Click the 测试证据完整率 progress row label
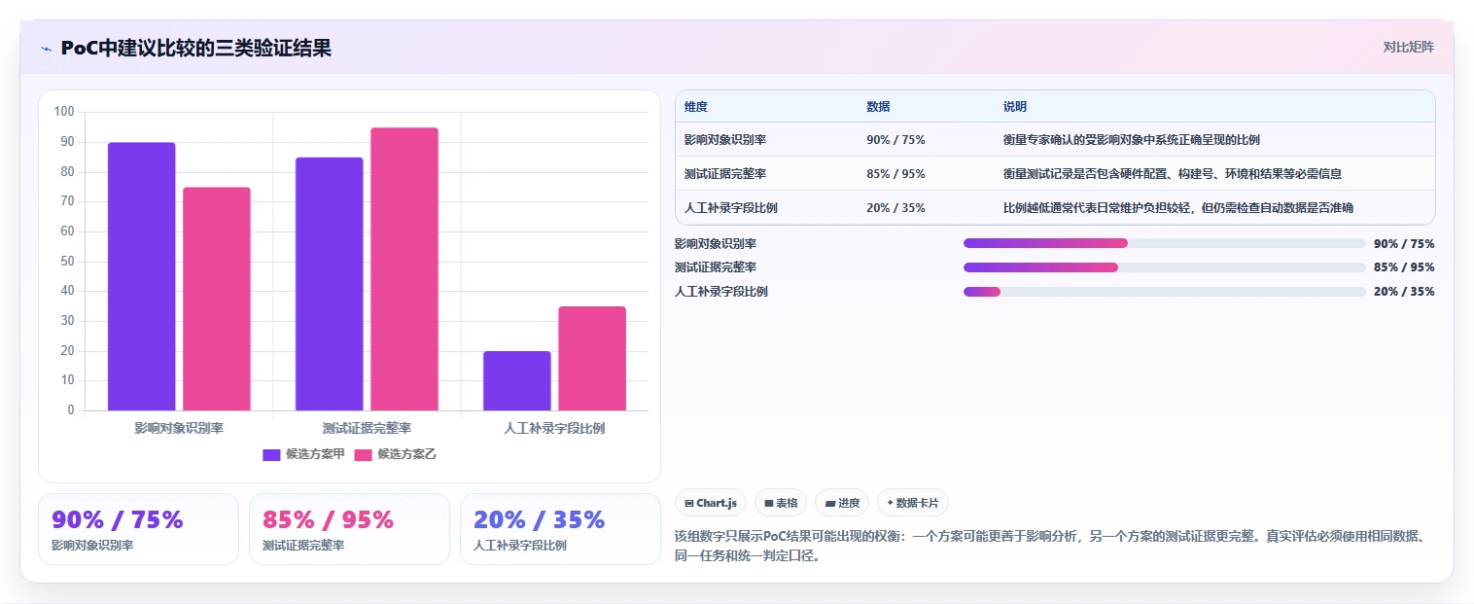This screenshot has width=1474, height=604. (x=716, y=267)
